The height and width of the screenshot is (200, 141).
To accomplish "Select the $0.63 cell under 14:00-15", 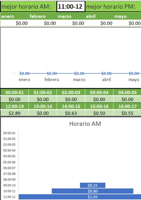I will (x=71, y=113).
